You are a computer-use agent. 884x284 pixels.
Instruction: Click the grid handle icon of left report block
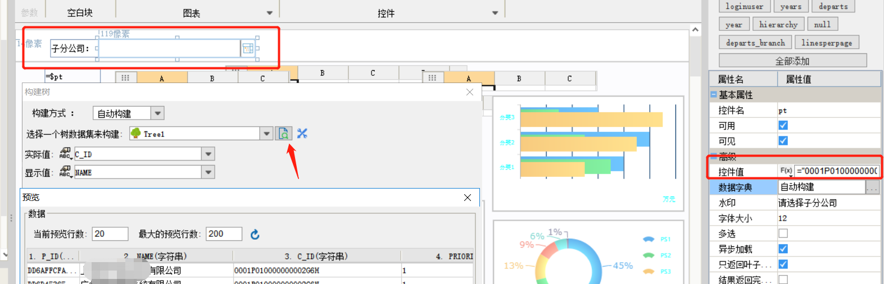[125, 78]
